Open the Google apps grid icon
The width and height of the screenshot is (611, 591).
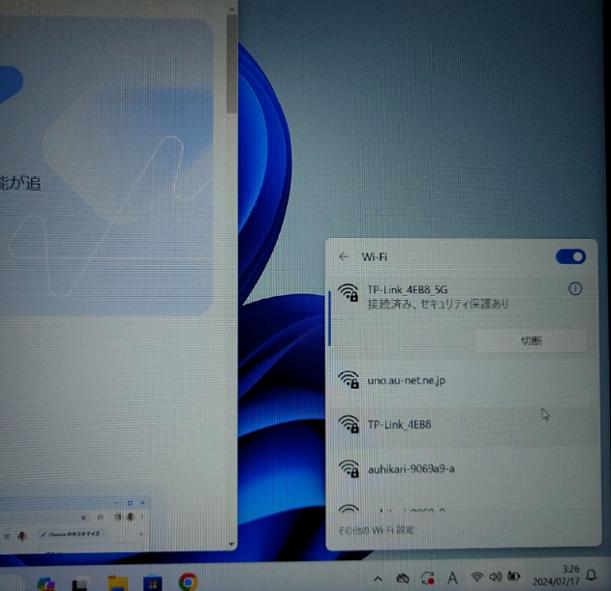point(7,537)
